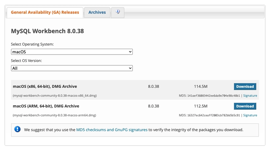Click version 8.0.38 in ARM row
This screenshot has width=270, height=150.
coord(154,106)
